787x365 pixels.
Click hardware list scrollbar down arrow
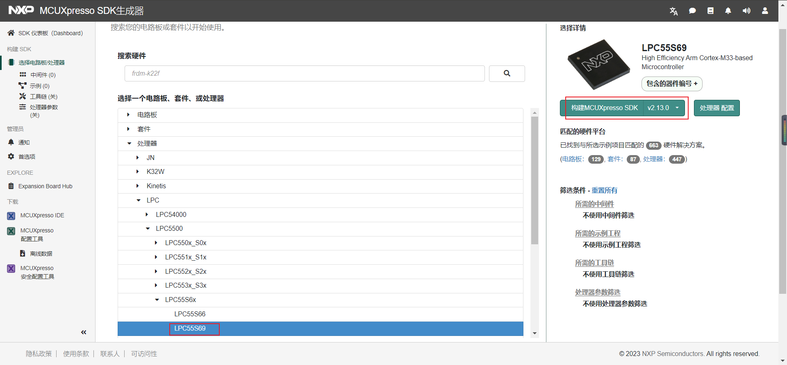[x=535, y=333]
